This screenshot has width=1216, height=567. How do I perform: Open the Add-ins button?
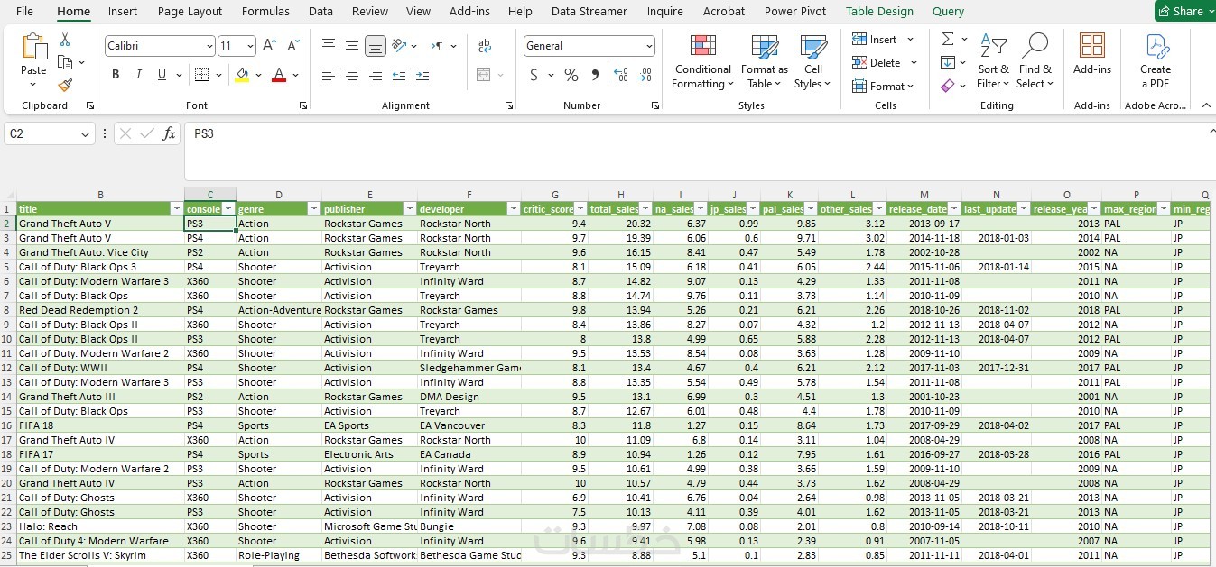pos(1092,54)
